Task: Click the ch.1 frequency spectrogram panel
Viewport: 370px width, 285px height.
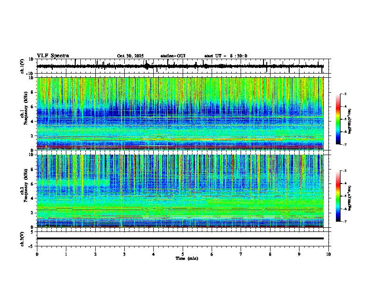Action: [180, 114]
